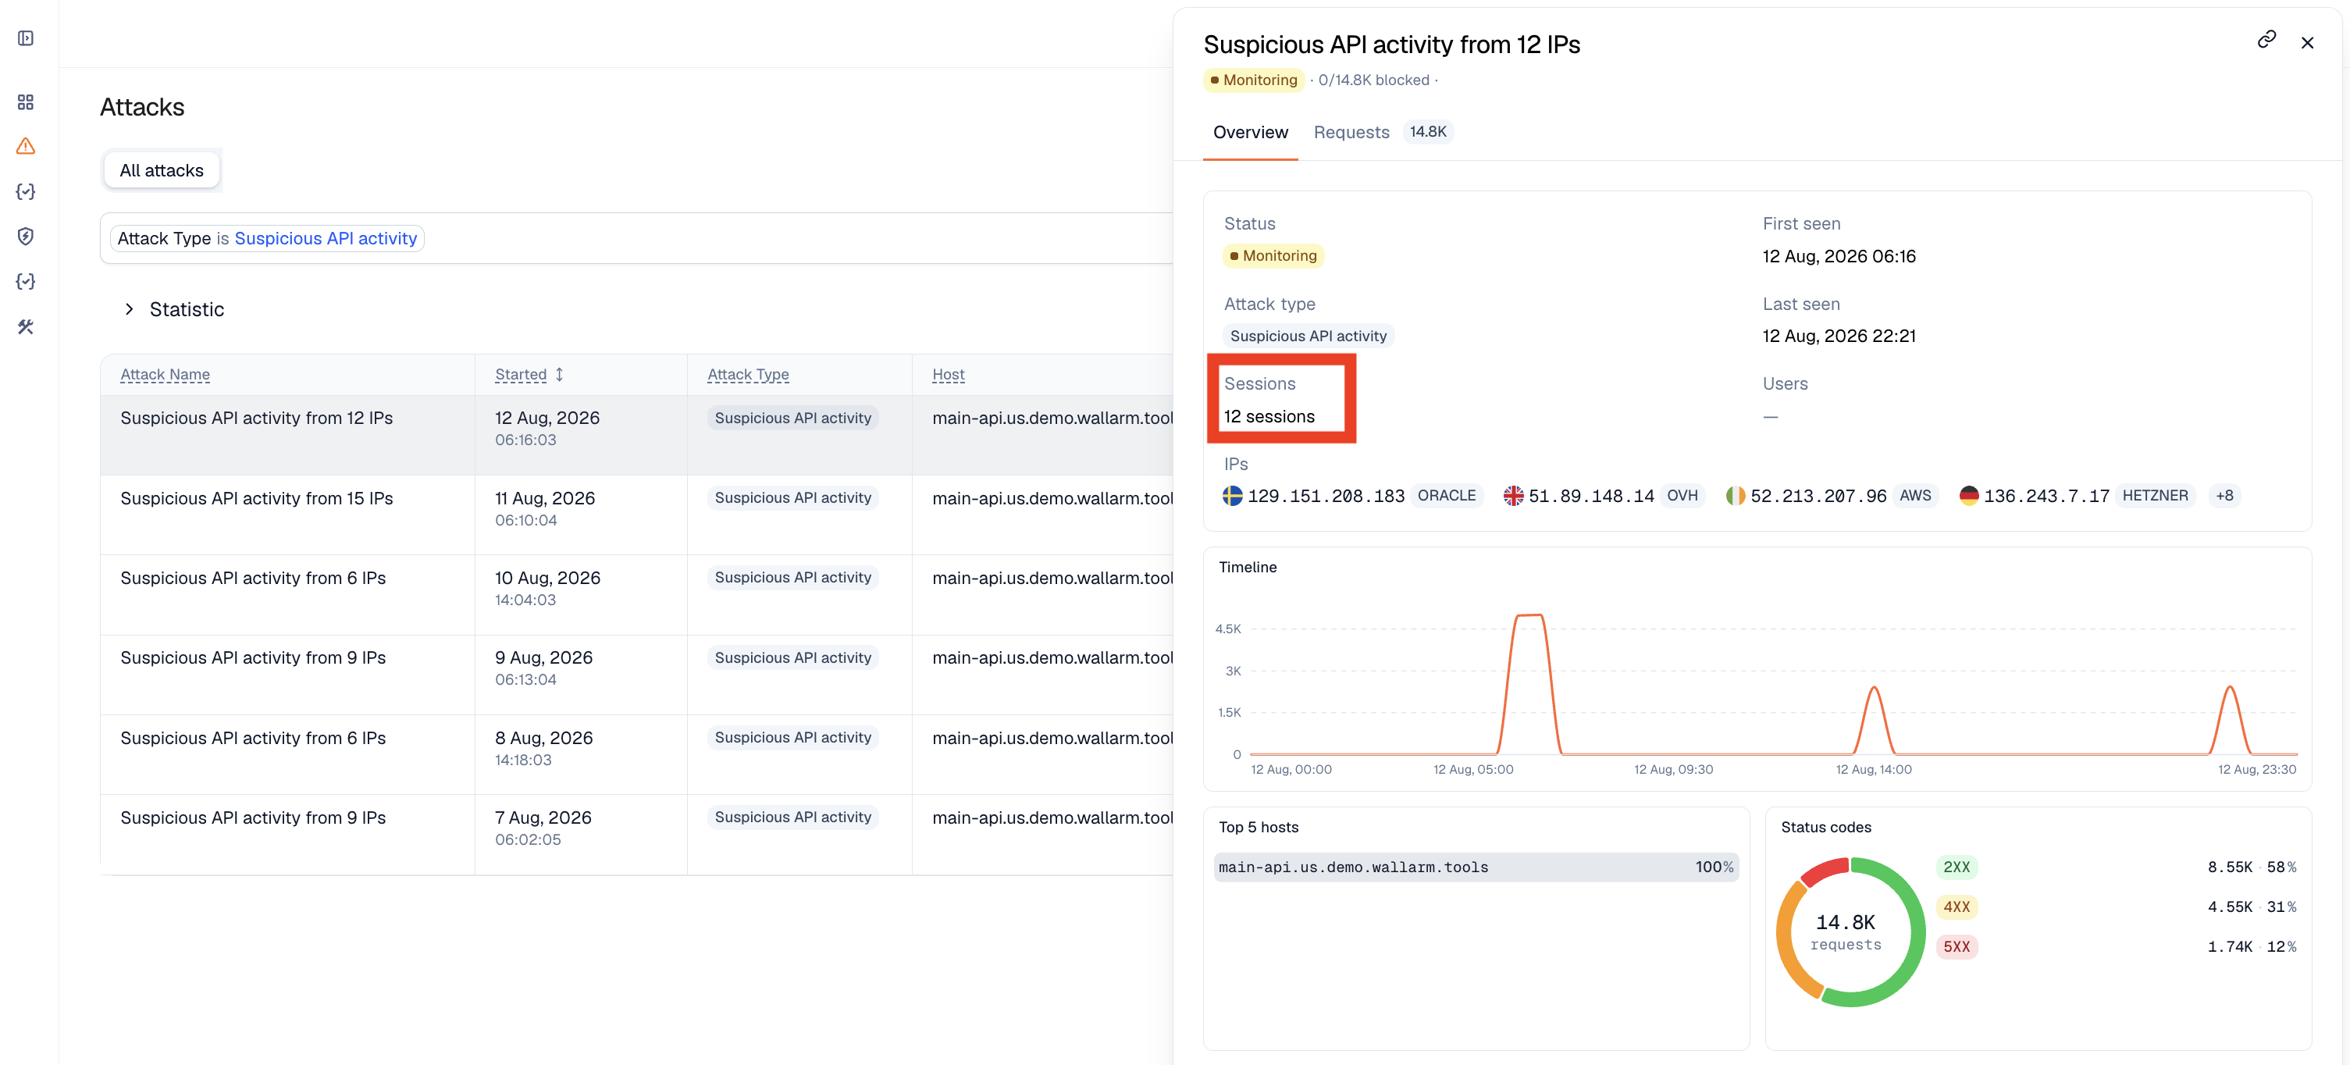The width and height of the screenshot is (2350, 1065).
Task: Copy link to attack details panel
Action: point(2266,39)
